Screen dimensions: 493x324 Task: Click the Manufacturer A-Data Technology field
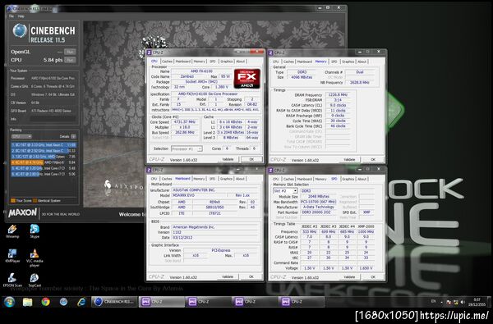tap(319, 208)
